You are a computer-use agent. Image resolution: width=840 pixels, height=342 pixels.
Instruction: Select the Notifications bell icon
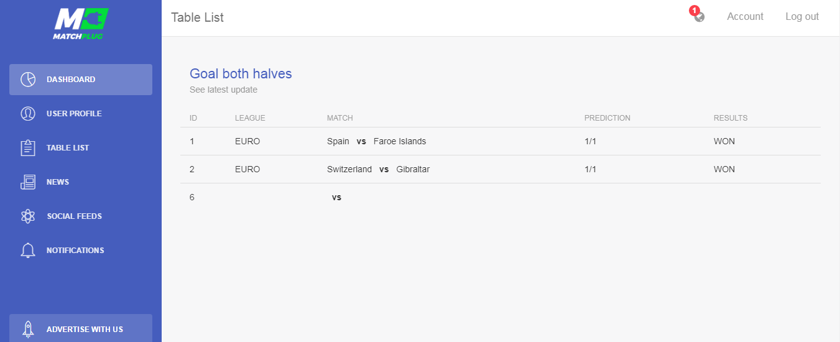point(28,251)
